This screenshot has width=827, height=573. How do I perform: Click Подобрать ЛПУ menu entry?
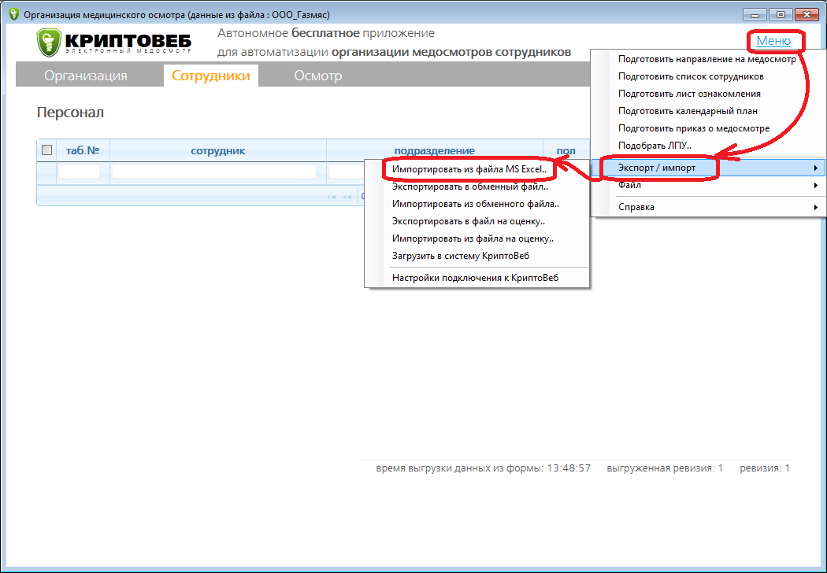(x=655, y=146)
